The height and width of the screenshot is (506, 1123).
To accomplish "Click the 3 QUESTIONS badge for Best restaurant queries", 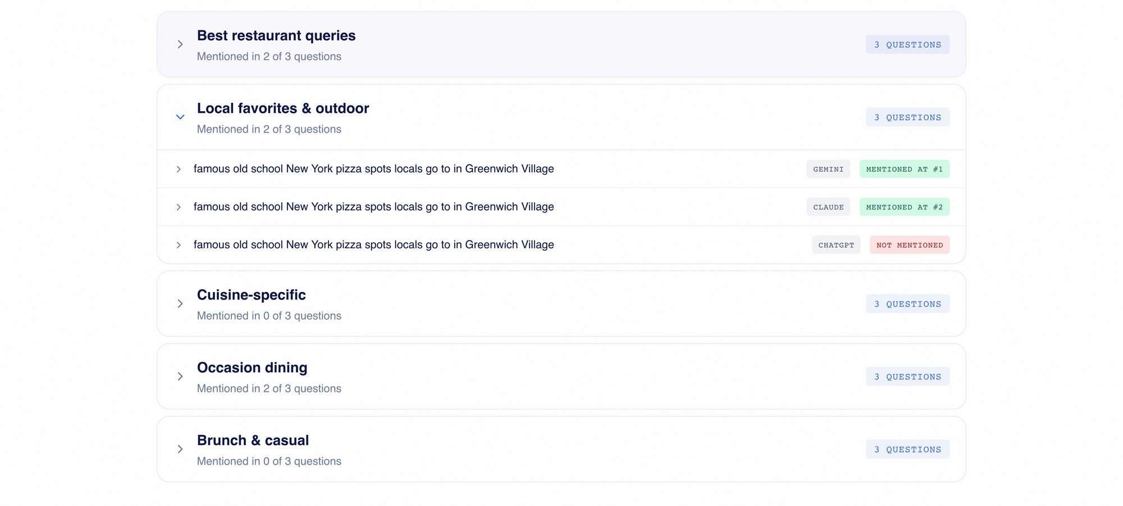I will click(x=908, y=44).
